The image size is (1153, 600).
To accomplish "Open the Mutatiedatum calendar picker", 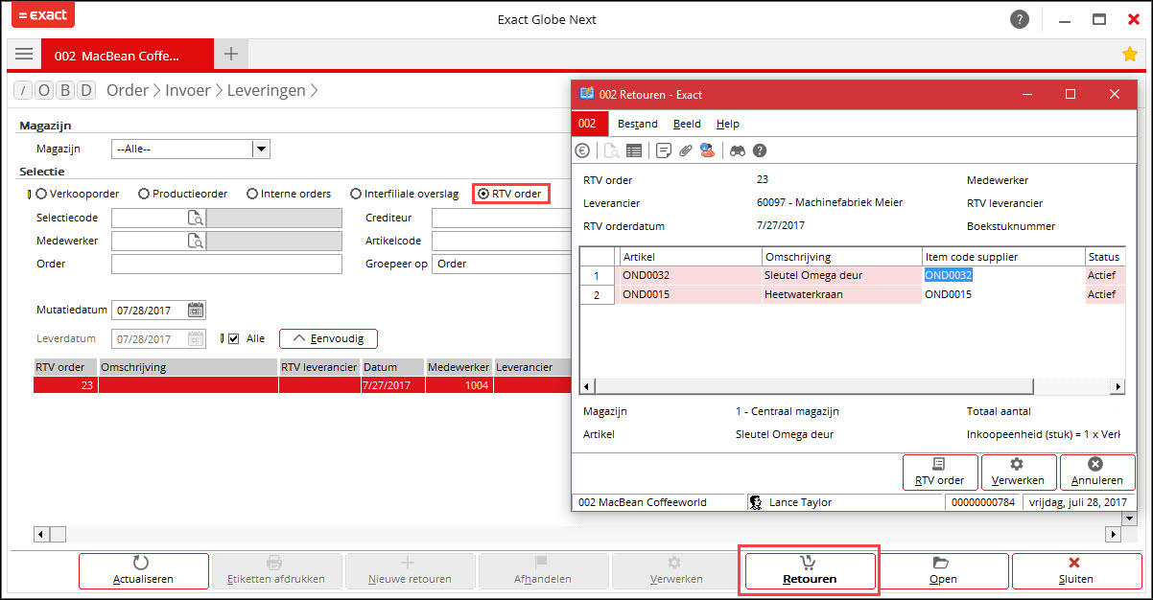I will click(x=196, y=311).
